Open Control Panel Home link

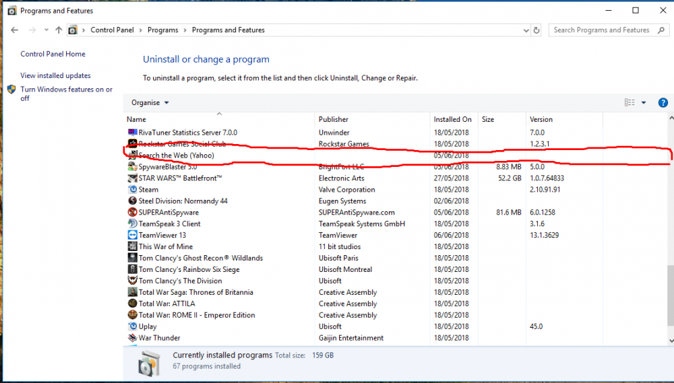coord(53,54)
